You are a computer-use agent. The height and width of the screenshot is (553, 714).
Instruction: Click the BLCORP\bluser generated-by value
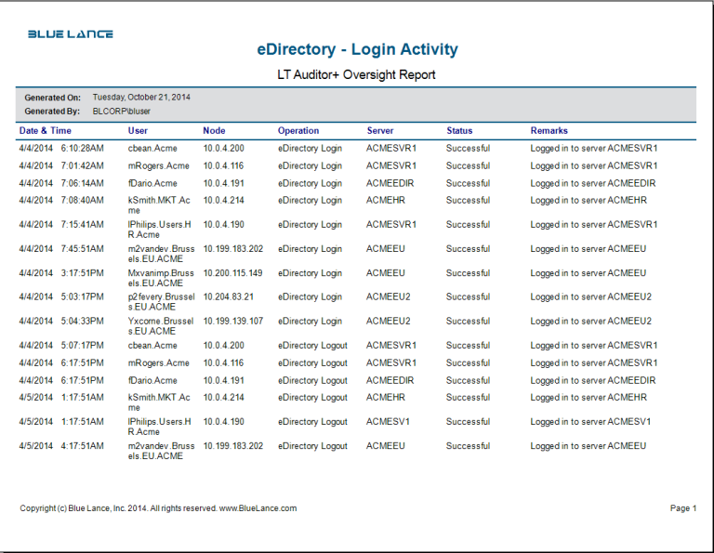coord(122,111)
